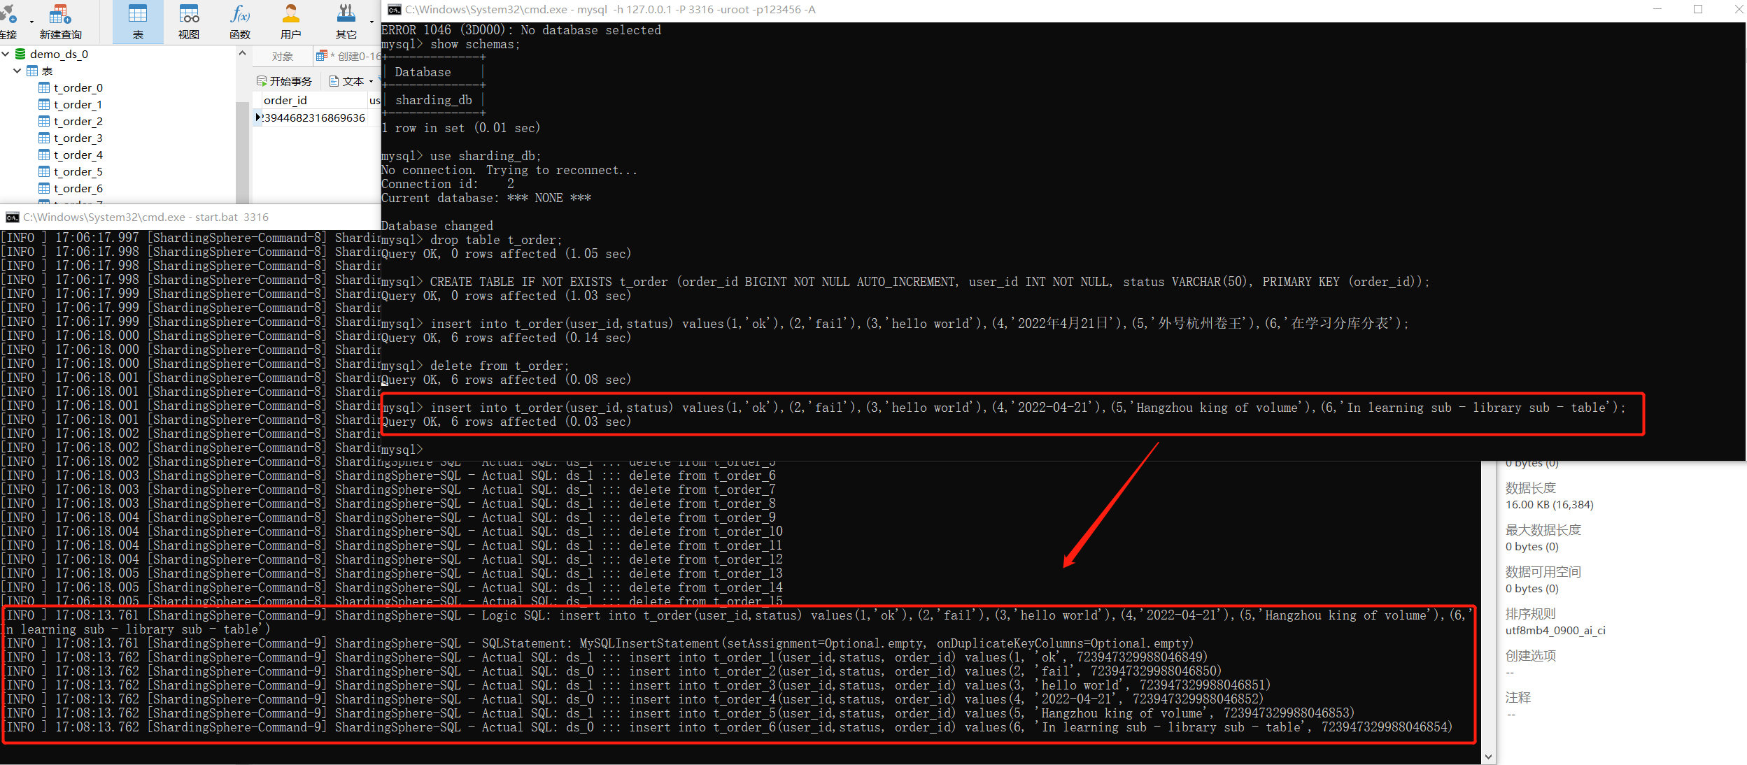
Task: Click the order_id column header
Action: 287,99
